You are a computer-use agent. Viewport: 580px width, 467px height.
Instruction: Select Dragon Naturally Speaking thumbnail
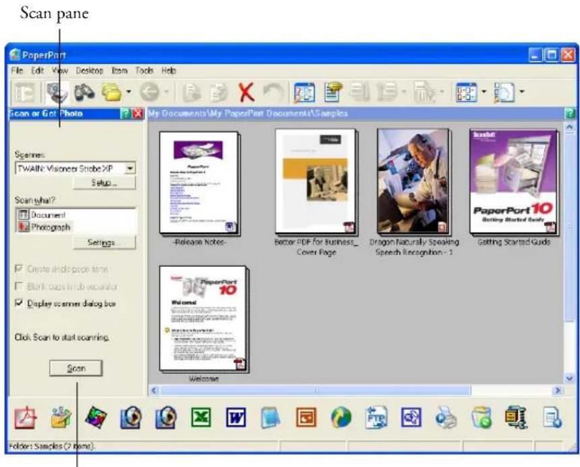(x=414, y=182)
